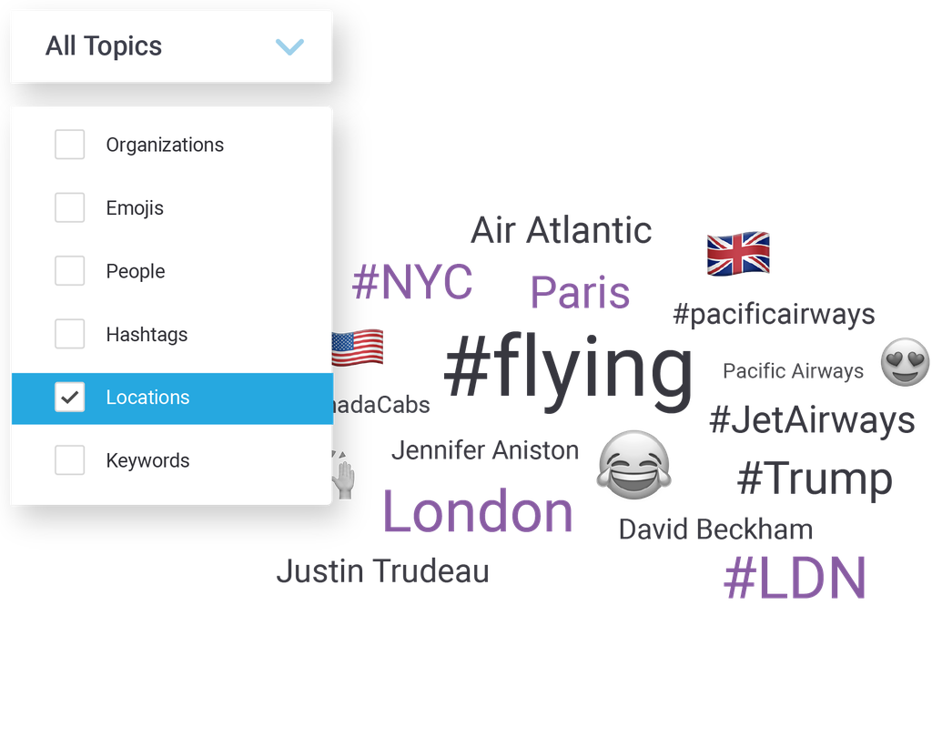Open the All Topics dropdown
The image size is (932, 736).
[171, 46]
